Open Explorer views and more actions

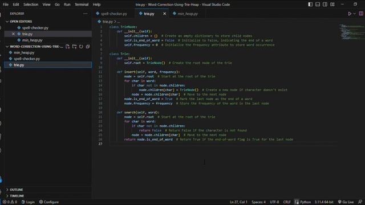click(x=86, y=14)
